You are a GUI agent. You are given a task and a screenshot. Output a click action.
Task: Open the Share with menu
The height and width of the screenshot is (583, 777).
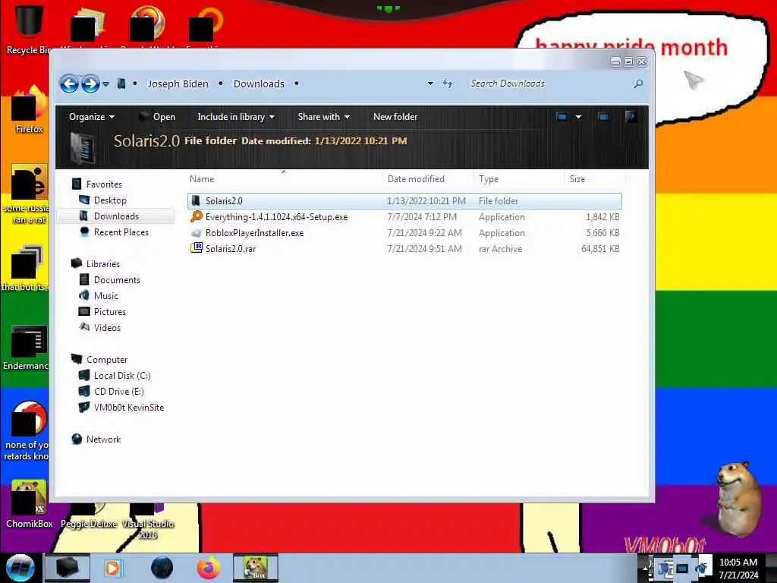(323, 117)
